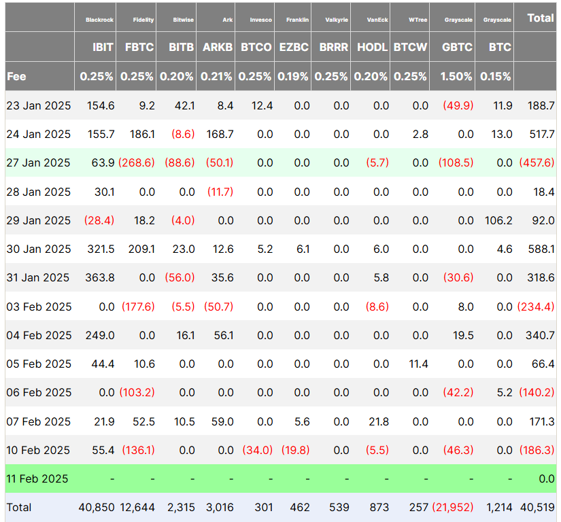Screen dimensions: 561x522
Task: Click the 0.19% fee under EZBC
Action: coord(294,76)
